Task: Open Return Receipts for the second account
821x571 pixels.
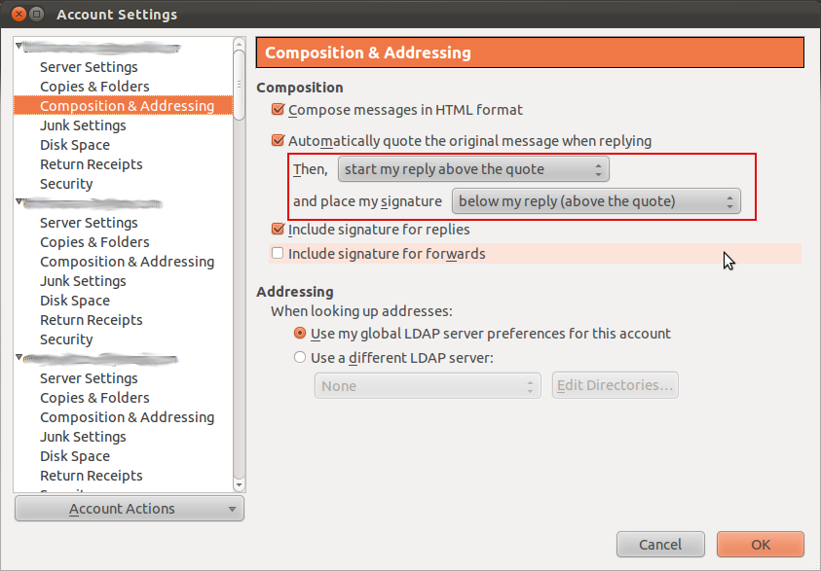Action: [x=91, y=320]
